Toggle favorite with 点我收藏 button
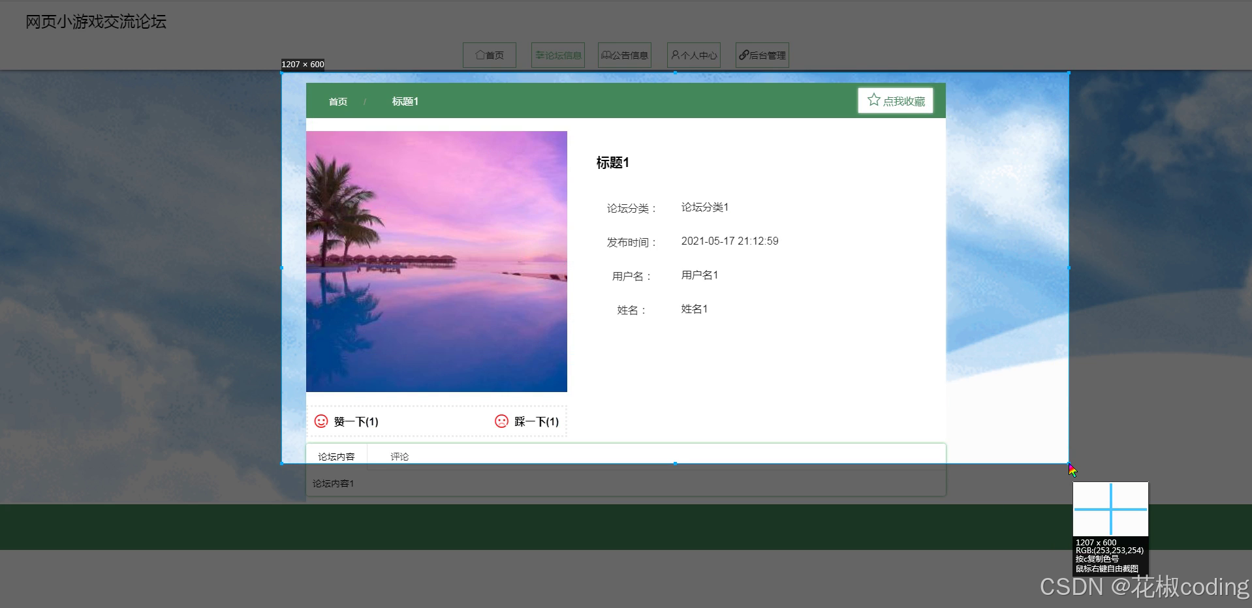The image size is (1252, 608). pyautogui.click(x=895, y=100)
